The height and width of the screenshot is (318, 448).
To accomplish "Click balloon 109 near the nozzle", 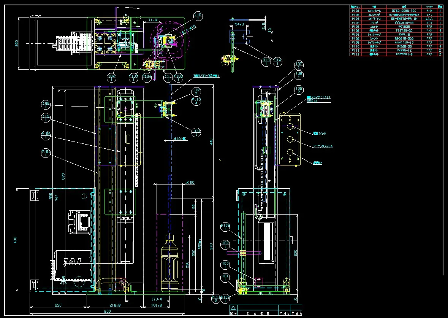I will [196, 133].
